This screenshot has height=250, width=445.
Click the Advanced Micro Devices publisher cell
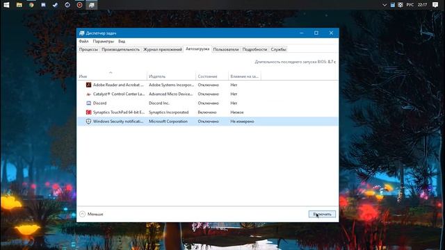171,94
